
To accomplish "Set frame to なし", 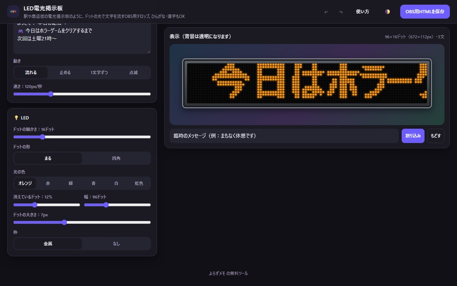I will click(116, 244).
